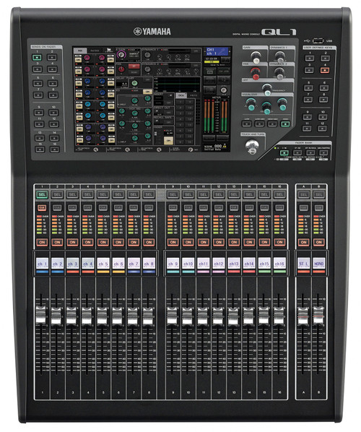Click the DYNAMICS 2 knob

tap(279, 73)
